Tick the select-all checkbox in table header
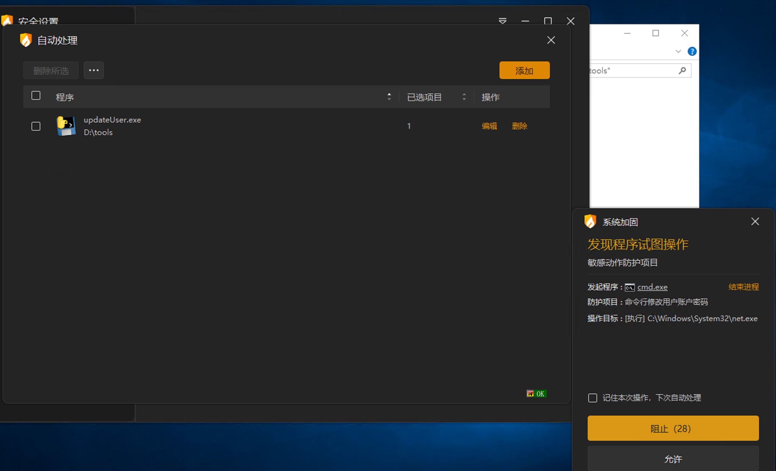Image resolution: width=776 pixels, height=471 pixels. 36,95
